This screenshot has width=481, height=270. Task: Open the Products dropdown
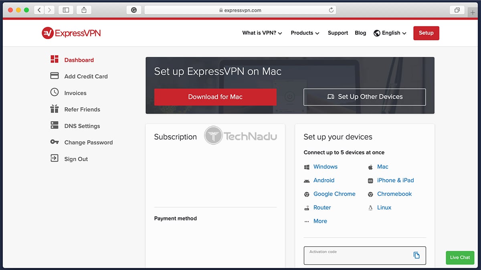tap(305, 33)
